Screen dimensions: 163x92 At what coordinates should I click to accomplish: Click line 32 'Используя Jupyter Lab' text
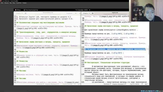point(45,17)
